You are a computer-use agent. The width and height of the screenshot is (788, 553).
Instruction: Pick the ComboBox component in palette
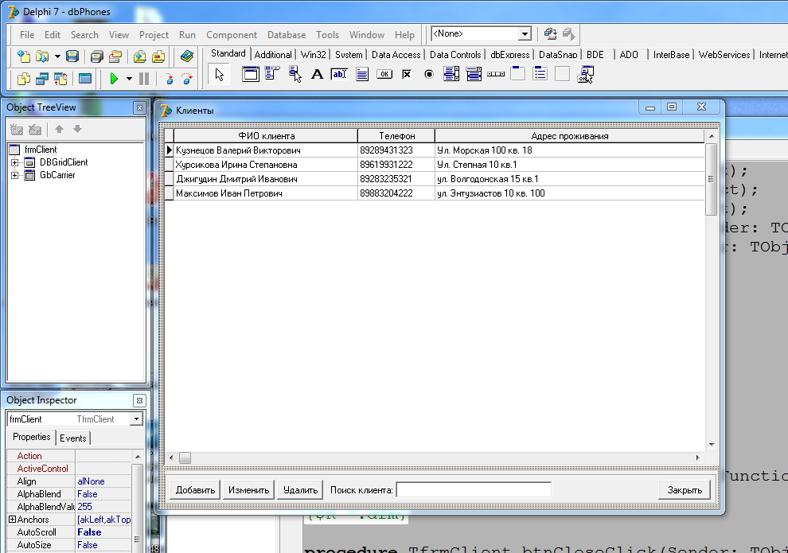[474, 74]
